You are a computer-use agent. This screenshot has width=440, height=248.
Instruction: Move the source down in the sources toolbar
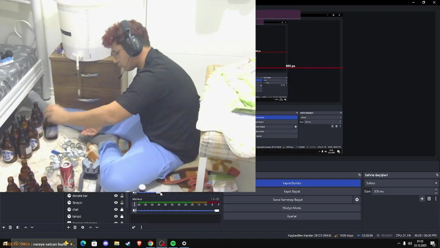coord(97,227)
